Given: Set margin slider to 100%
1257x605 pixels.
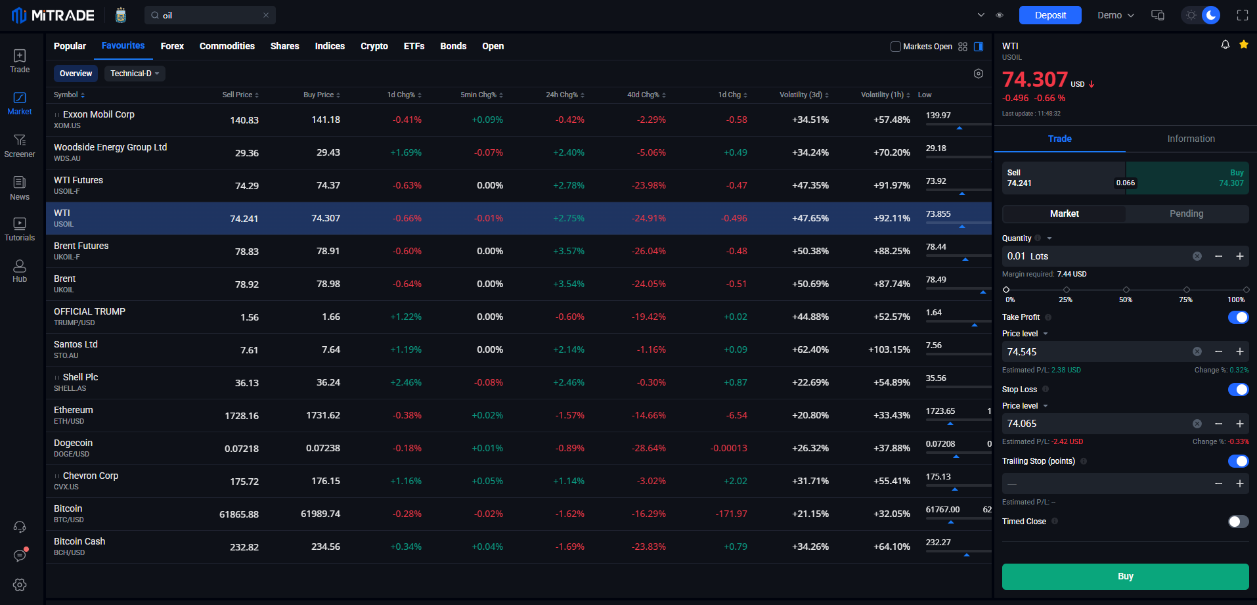Looking at the screenshot, I should pos(1246,290).
